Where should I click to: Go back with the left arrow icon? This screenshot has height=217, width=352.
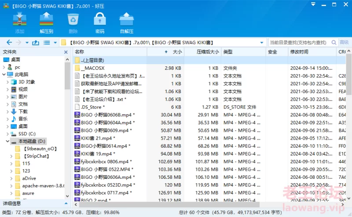click(8, 43)
